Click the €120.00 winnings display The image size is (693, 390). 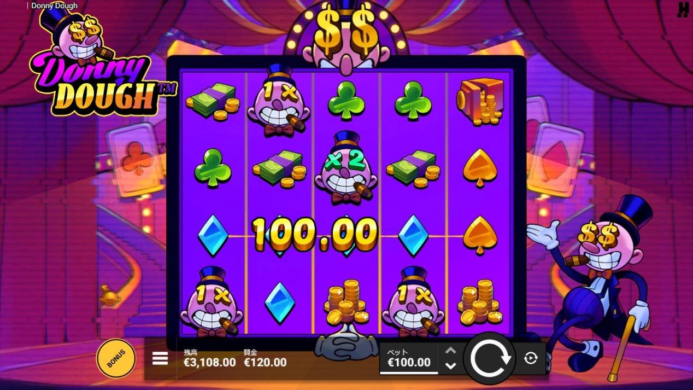pyautogui.click(x=265, y=362)
